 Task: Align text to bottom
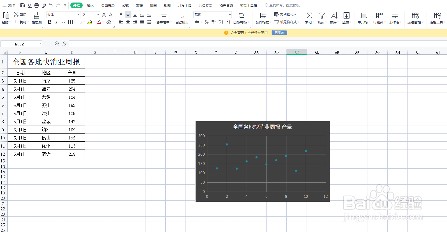[135, 15]
